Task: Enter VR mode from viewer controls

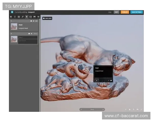Action: (137, 110)
